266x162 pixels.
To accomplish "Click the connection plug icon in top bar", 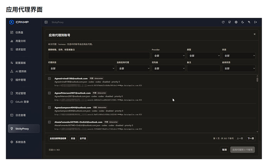I will (x=249, y=22).
